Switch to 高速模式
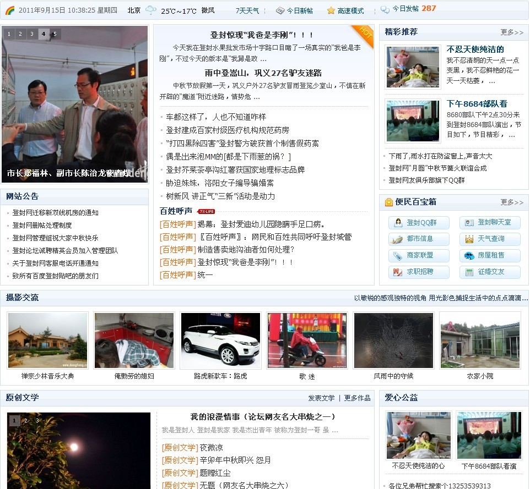Screen dimensions: 530x489 [350, 11]
